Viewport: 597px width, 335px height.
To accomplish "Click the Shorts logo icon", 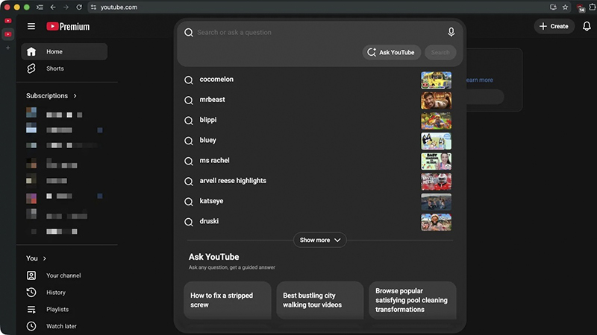I will point(31,68).
